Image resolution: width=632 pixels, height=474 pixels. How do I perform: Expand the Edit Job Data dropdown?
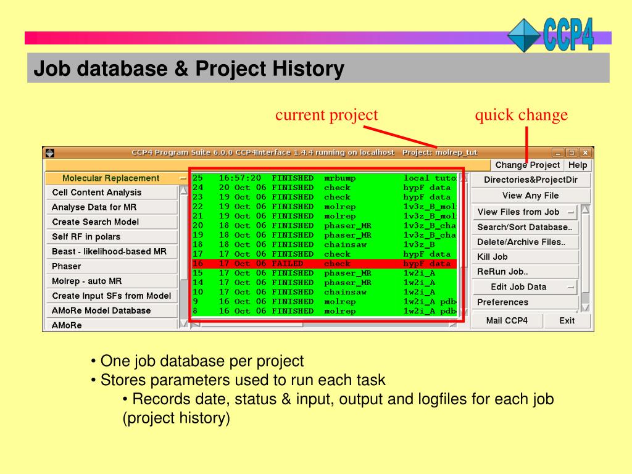point(525,287)
